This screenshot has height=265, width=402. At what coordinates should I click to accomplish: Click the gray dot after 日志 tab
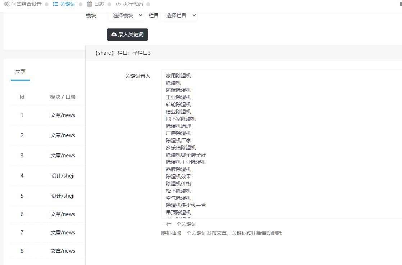(109, 4)
